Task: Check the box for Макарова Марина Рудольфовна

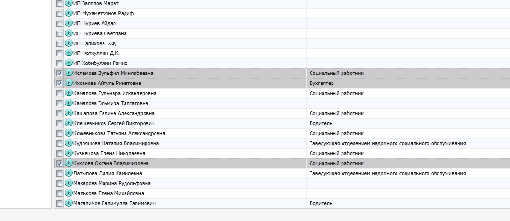Action: pyautogui.click(x=60, y=183)
